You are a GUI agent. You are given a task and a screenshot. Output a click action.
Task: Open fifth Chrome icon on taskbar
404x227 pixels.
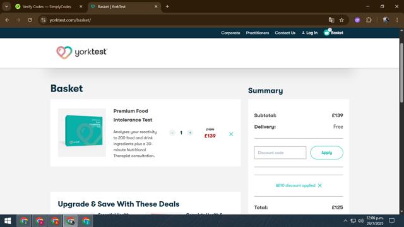tap(86, 221)
